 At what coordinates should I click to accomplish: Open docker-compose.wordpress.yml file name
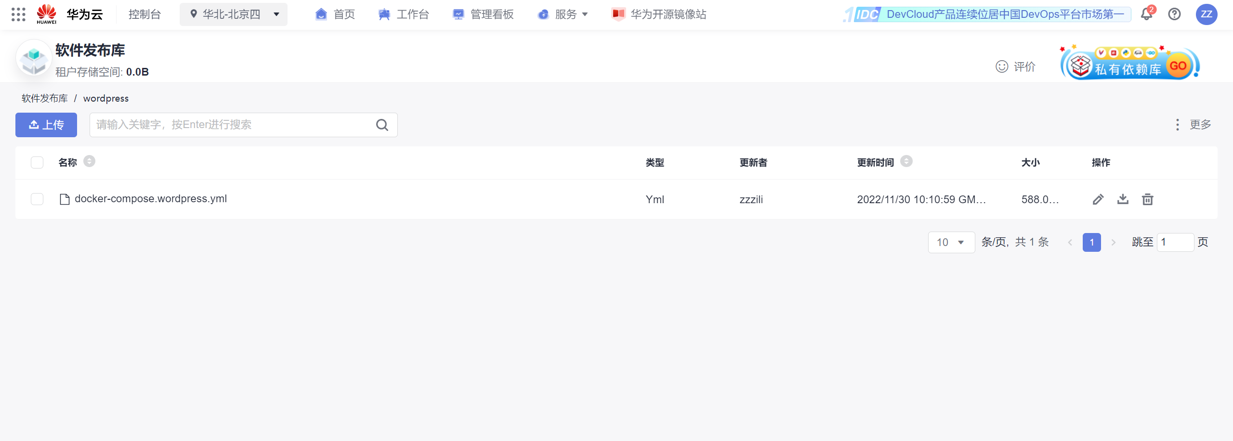tap(151, 199)
